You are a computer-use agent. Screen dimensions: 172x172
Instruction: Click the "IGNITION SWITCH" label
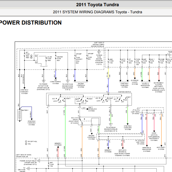click(124, 92)
